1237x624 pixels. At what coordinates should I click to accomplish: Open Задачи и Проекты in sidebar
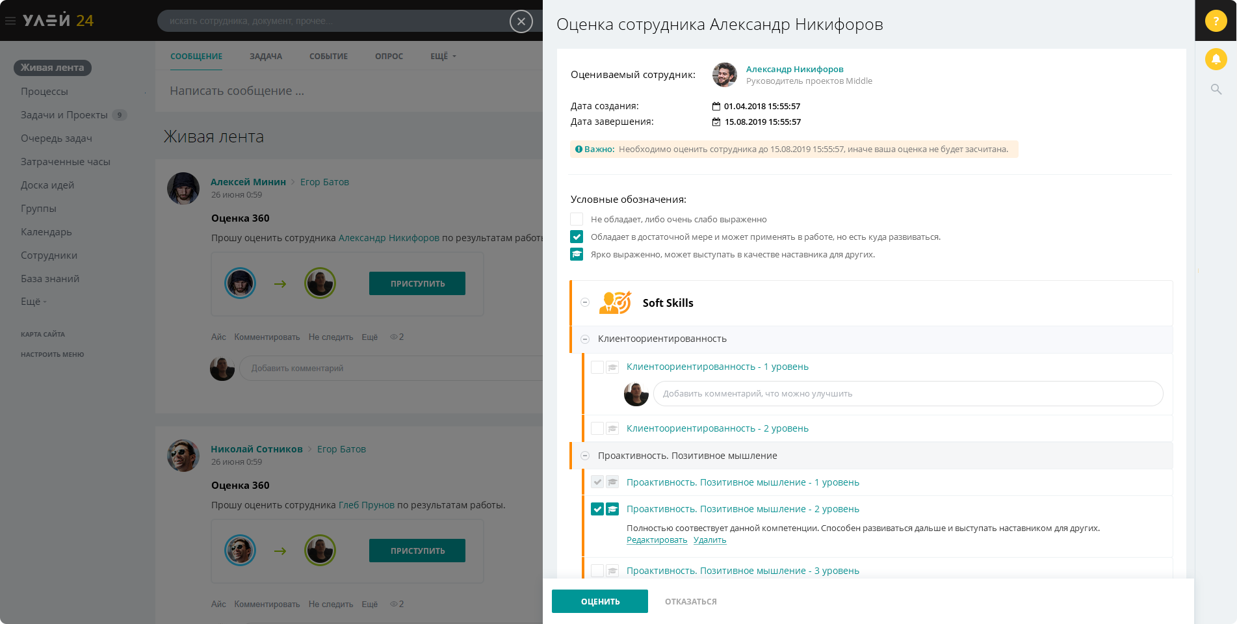(64, 115)
